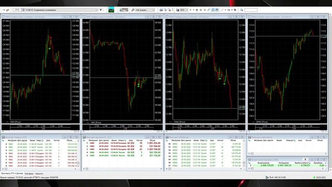The width and height of the screenshot is (332, 187).
Task: Select the Фьючерсы РТС и Доллар tab
Action: [x=12, y=173]
